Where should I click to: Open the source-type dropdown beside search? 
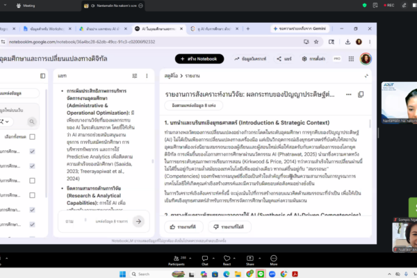5,122
